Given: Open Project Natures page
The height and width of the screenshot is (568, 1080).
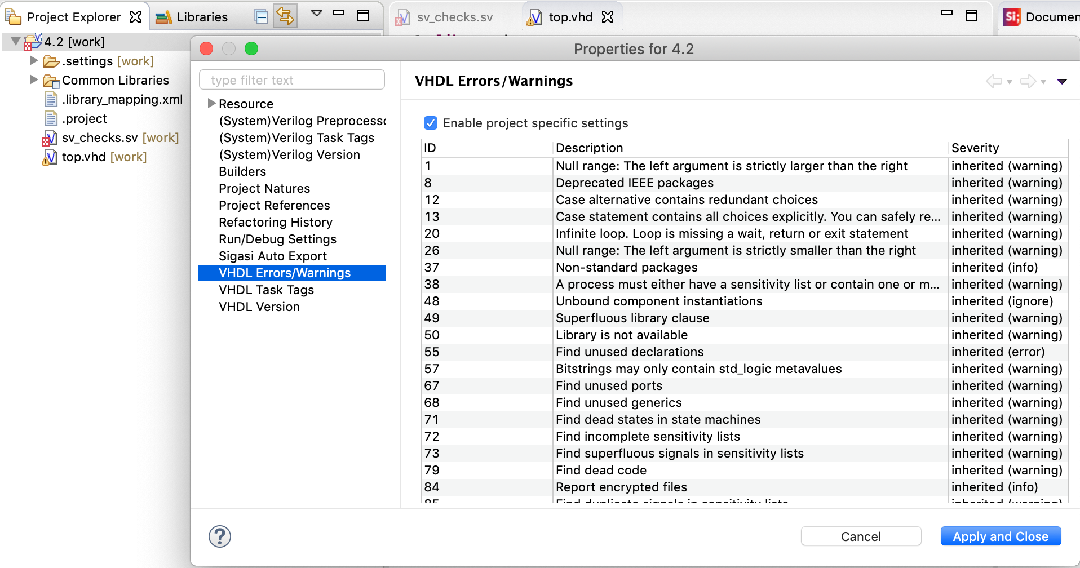Looking at the screenshot, I should coord(264,188).
